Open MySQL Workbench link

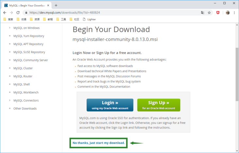pos(26,92)
